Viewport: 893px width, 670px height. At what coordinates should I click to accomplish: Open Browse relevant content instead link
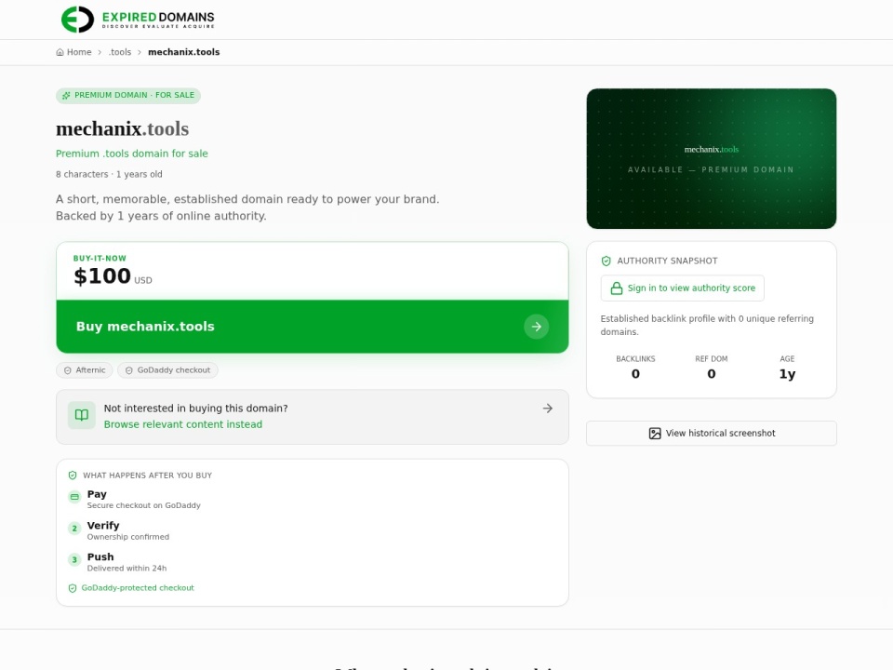[x=183, y=424]
